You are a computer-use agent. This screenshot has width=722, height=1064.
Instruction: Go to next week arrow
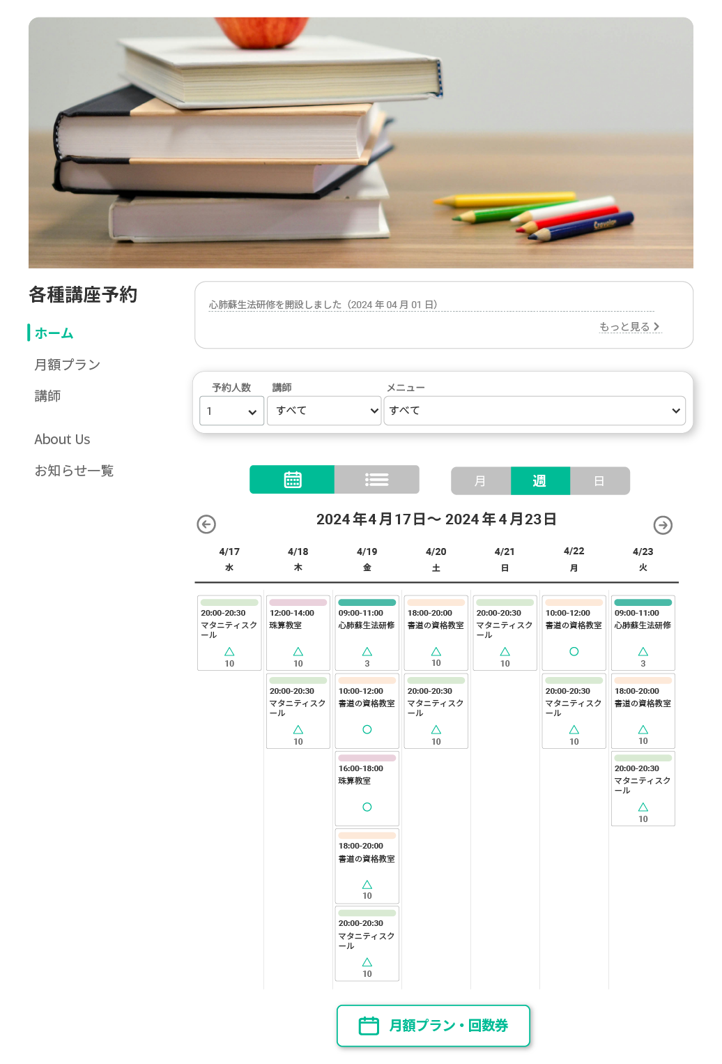tap(663, 525)
